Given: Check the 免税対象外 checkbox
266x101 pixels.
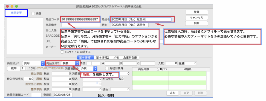Looking at the screenshot, I should tap(107, 68).
